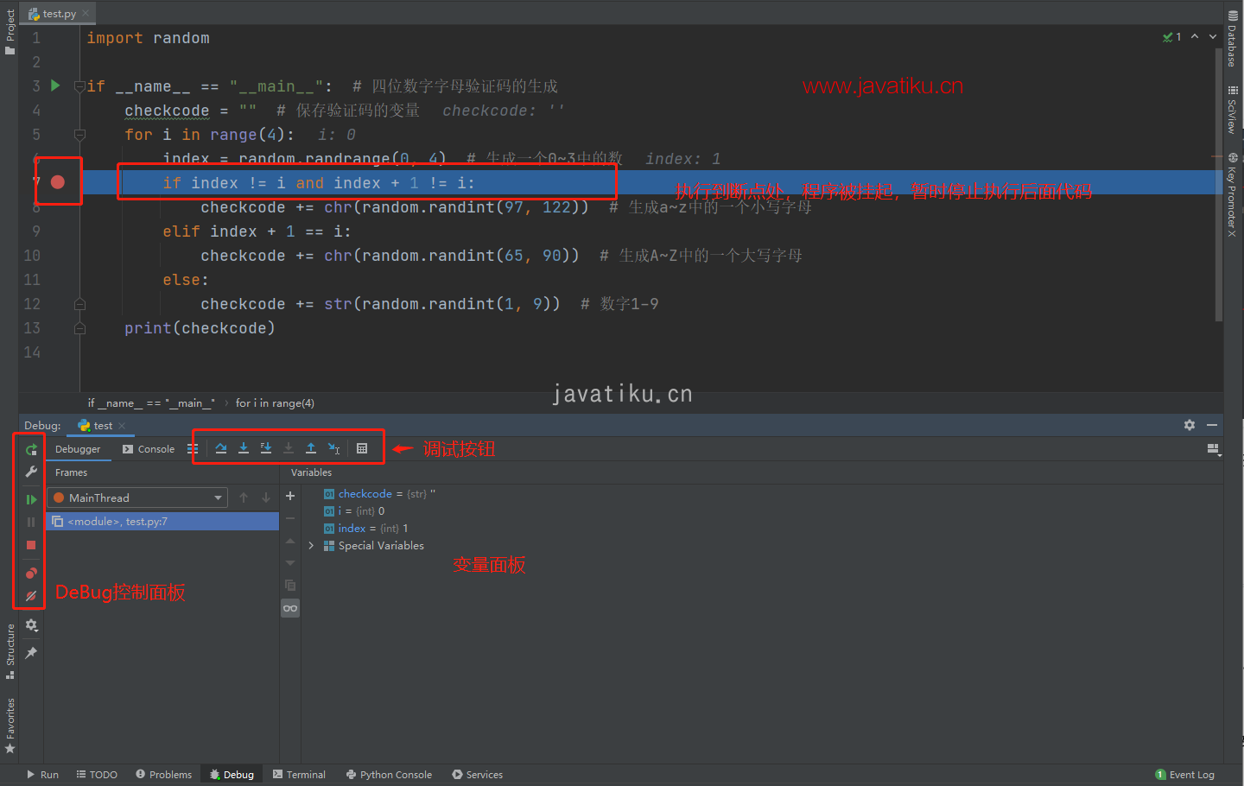Toggle the glasses watches view icon
The width and height of the screenshot is (1244, 786).
pos(290,608)
